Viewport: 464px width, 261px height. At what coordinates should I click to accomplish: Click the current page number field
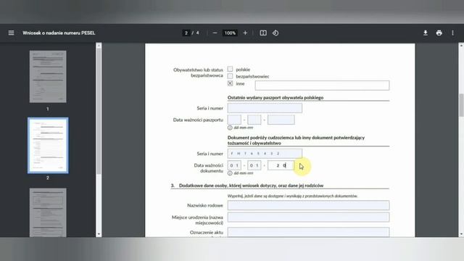point(186,33)
